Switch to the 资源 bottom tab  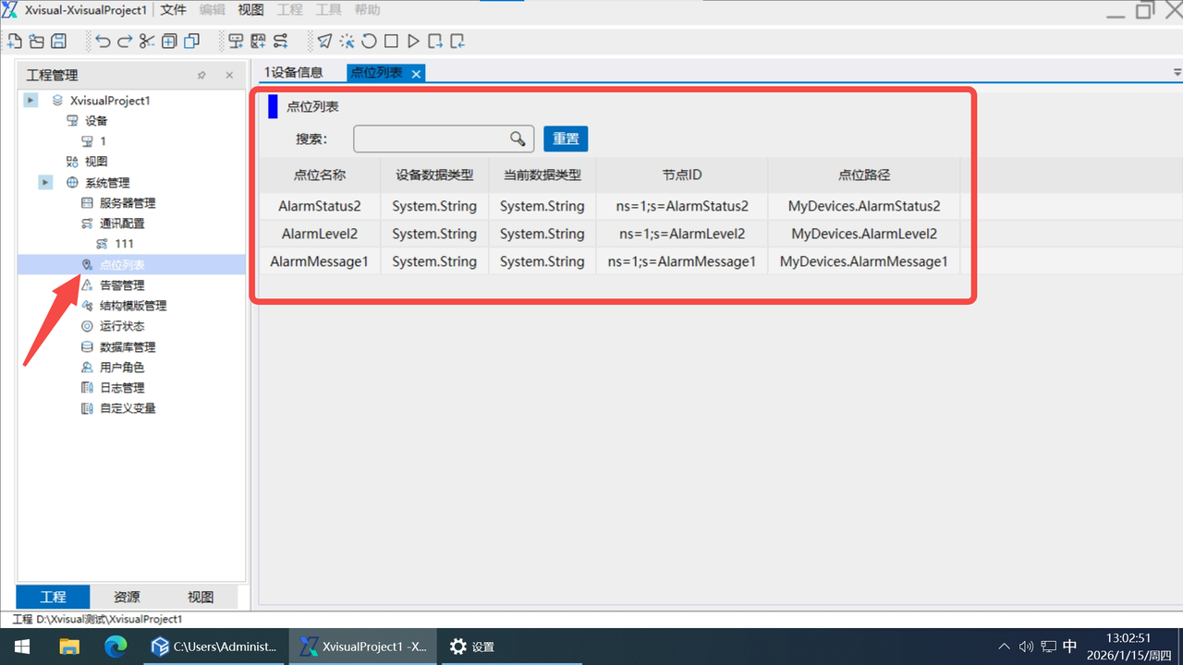pos(127,597)
